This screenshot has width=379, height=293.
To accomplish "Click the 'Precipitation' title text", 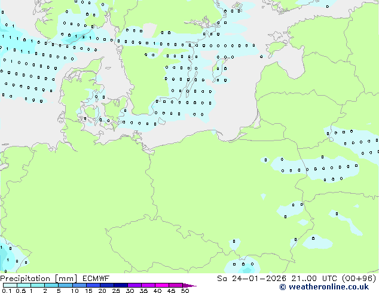I will point(25,279).
